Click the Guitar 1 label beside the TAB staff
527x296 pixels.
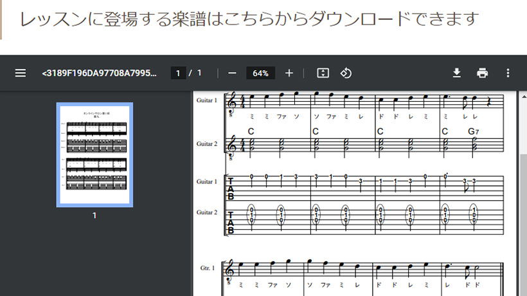(x=207, y=182)
